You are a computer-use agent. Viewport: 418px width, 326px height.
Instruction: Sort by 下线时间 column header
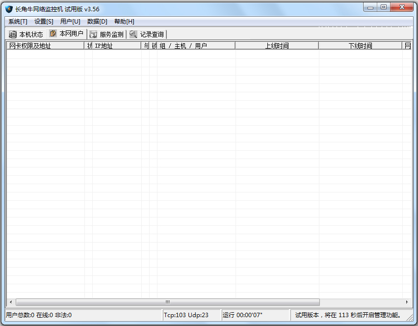click(x=360, y=46)
